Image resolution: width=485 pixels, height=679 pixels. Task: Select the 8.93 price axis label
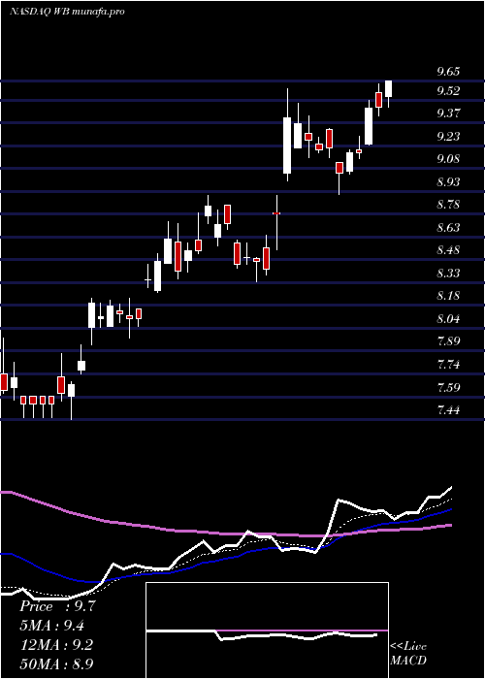pos(448,182)
